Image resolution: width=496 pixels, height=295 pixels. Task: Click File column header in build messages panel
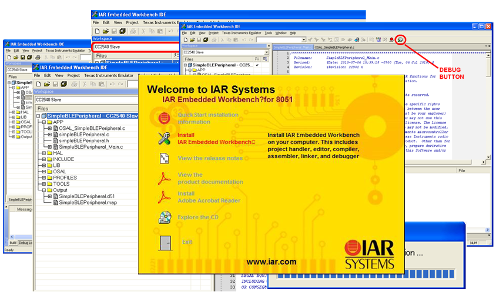[462, 171]
